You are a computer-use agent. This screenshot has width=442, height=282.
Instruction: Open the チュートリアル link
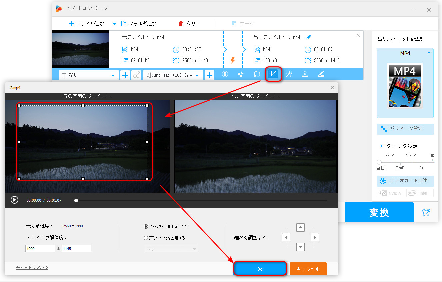[x=32, y=267]
